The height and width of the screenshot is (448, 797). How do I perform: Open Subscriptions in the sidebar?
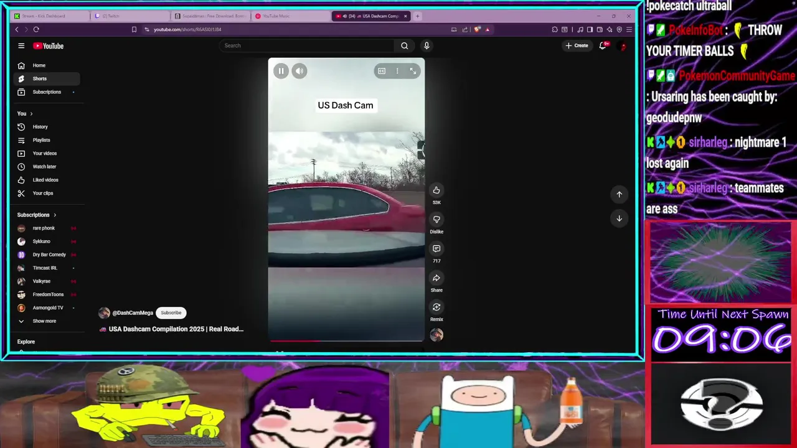(x=47, y=92)
